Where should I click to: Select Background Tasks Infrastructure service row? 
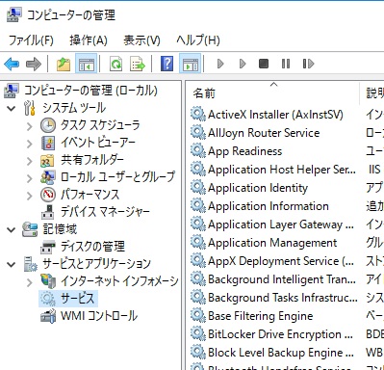click(282, 298)
